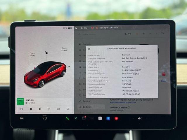Open the audio equalizer settings icon

tap(58, 109)
